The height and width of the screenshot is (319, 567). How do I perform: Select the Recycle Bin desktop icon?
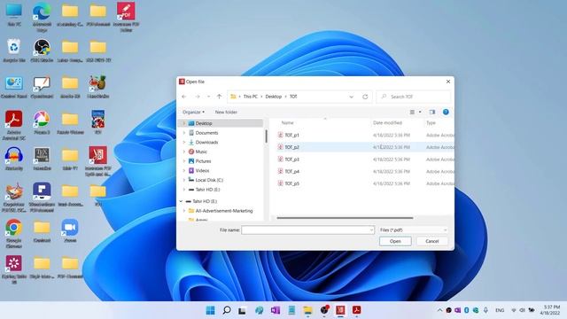[14, 51]
